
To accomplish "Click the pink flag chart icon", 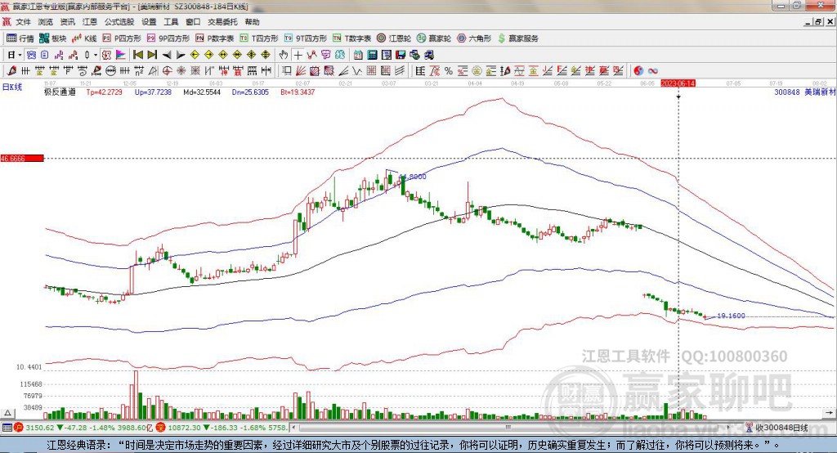I will (x=121, y=55).
